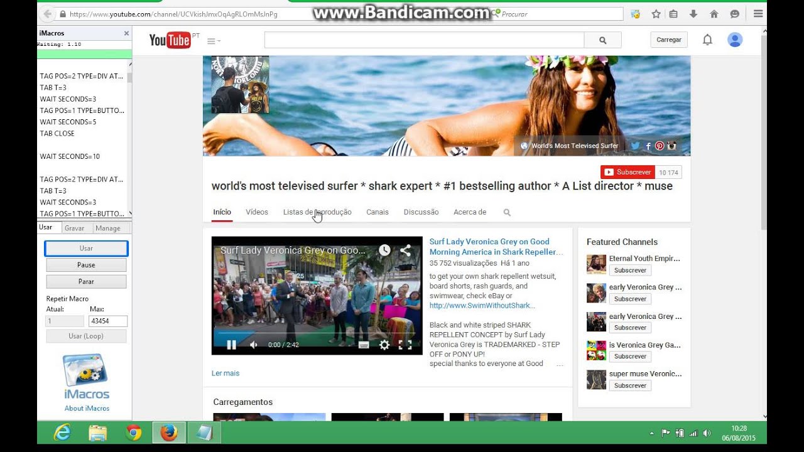Open the Acerca de tab
The image size is (804, 452).
[470, 212]
